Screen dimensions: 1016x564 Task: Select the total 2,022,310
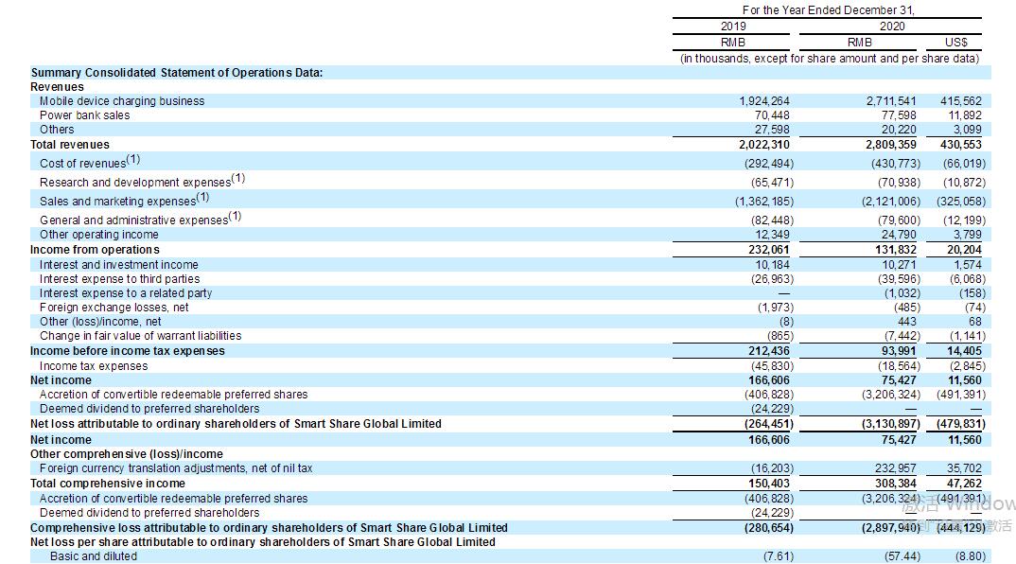(764, 145)
